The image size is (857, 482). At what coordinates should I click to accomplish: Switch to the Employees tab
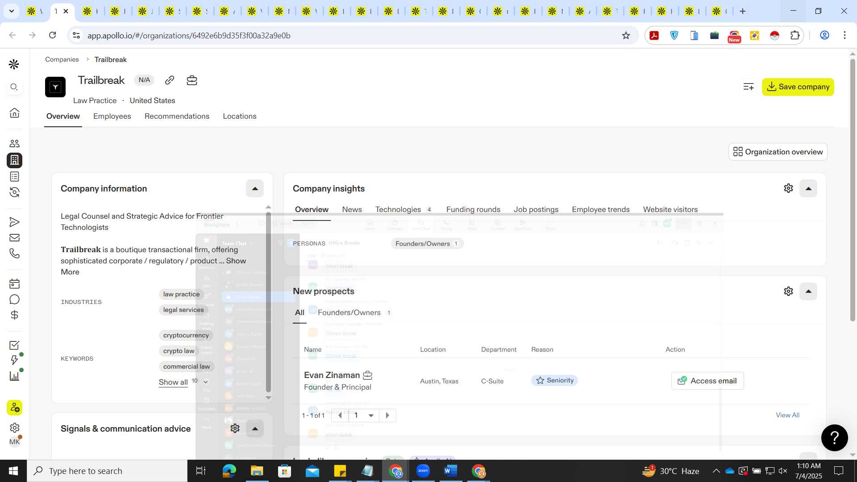pyautogui.click(x=112, y=116)
